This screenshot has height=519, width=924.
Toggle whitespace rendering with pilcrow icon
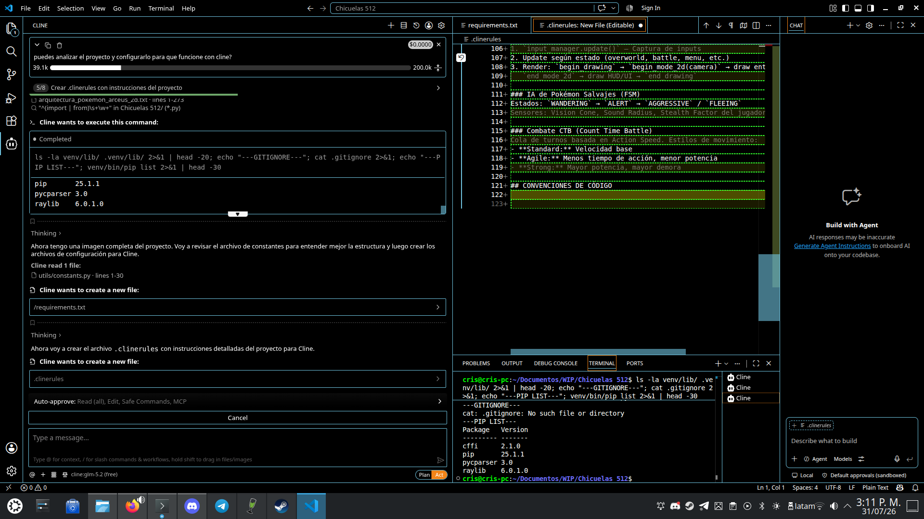pos(731,25)
